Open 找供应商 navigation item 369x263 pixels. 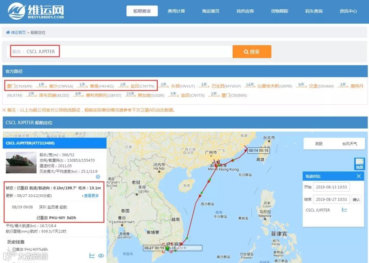tap(245, 11)
